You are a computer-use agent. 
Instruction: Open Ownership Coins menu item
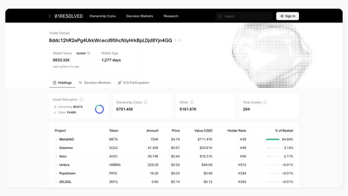click(102, 16)
